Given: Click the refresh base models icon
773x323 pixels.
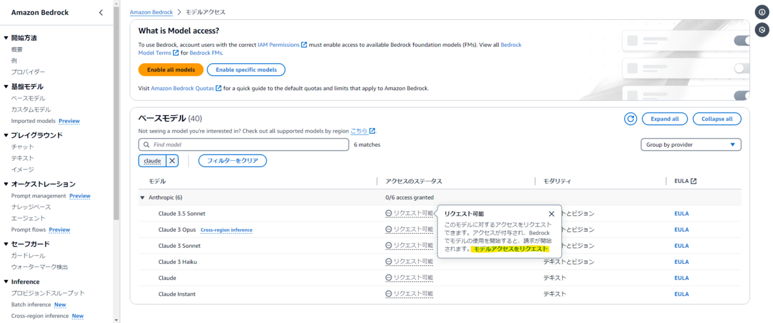Looking at the screenshot, I should (631, 119).
